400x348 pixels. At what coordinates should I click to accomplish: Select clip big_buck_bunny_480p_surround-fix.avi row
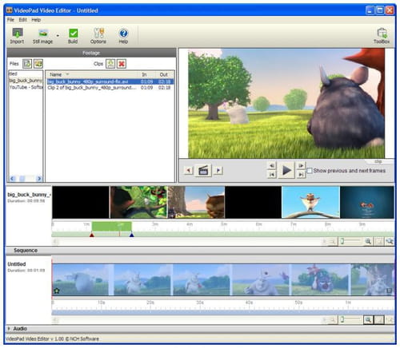click(x=110, y=81)
